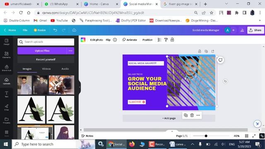This screenshot has width=265, height=149.
Task: Enter fullscreen present mode
Action: [x=254, y=136]
